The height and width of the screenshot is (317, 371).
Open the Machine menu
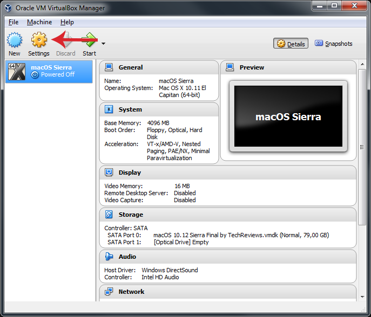39,22
